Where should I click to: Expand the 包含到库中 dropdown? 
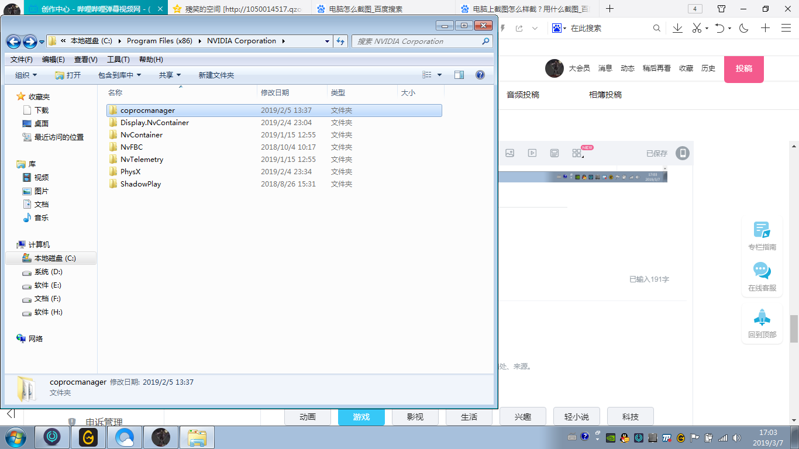coord(119,75)
